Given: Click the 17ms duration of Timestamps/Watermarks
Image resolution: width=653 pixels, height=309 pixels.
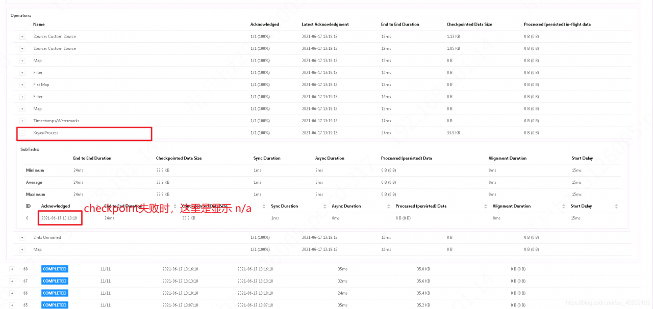Looking at the screenshot, I should pyautogui.click(x=386, y=121).
